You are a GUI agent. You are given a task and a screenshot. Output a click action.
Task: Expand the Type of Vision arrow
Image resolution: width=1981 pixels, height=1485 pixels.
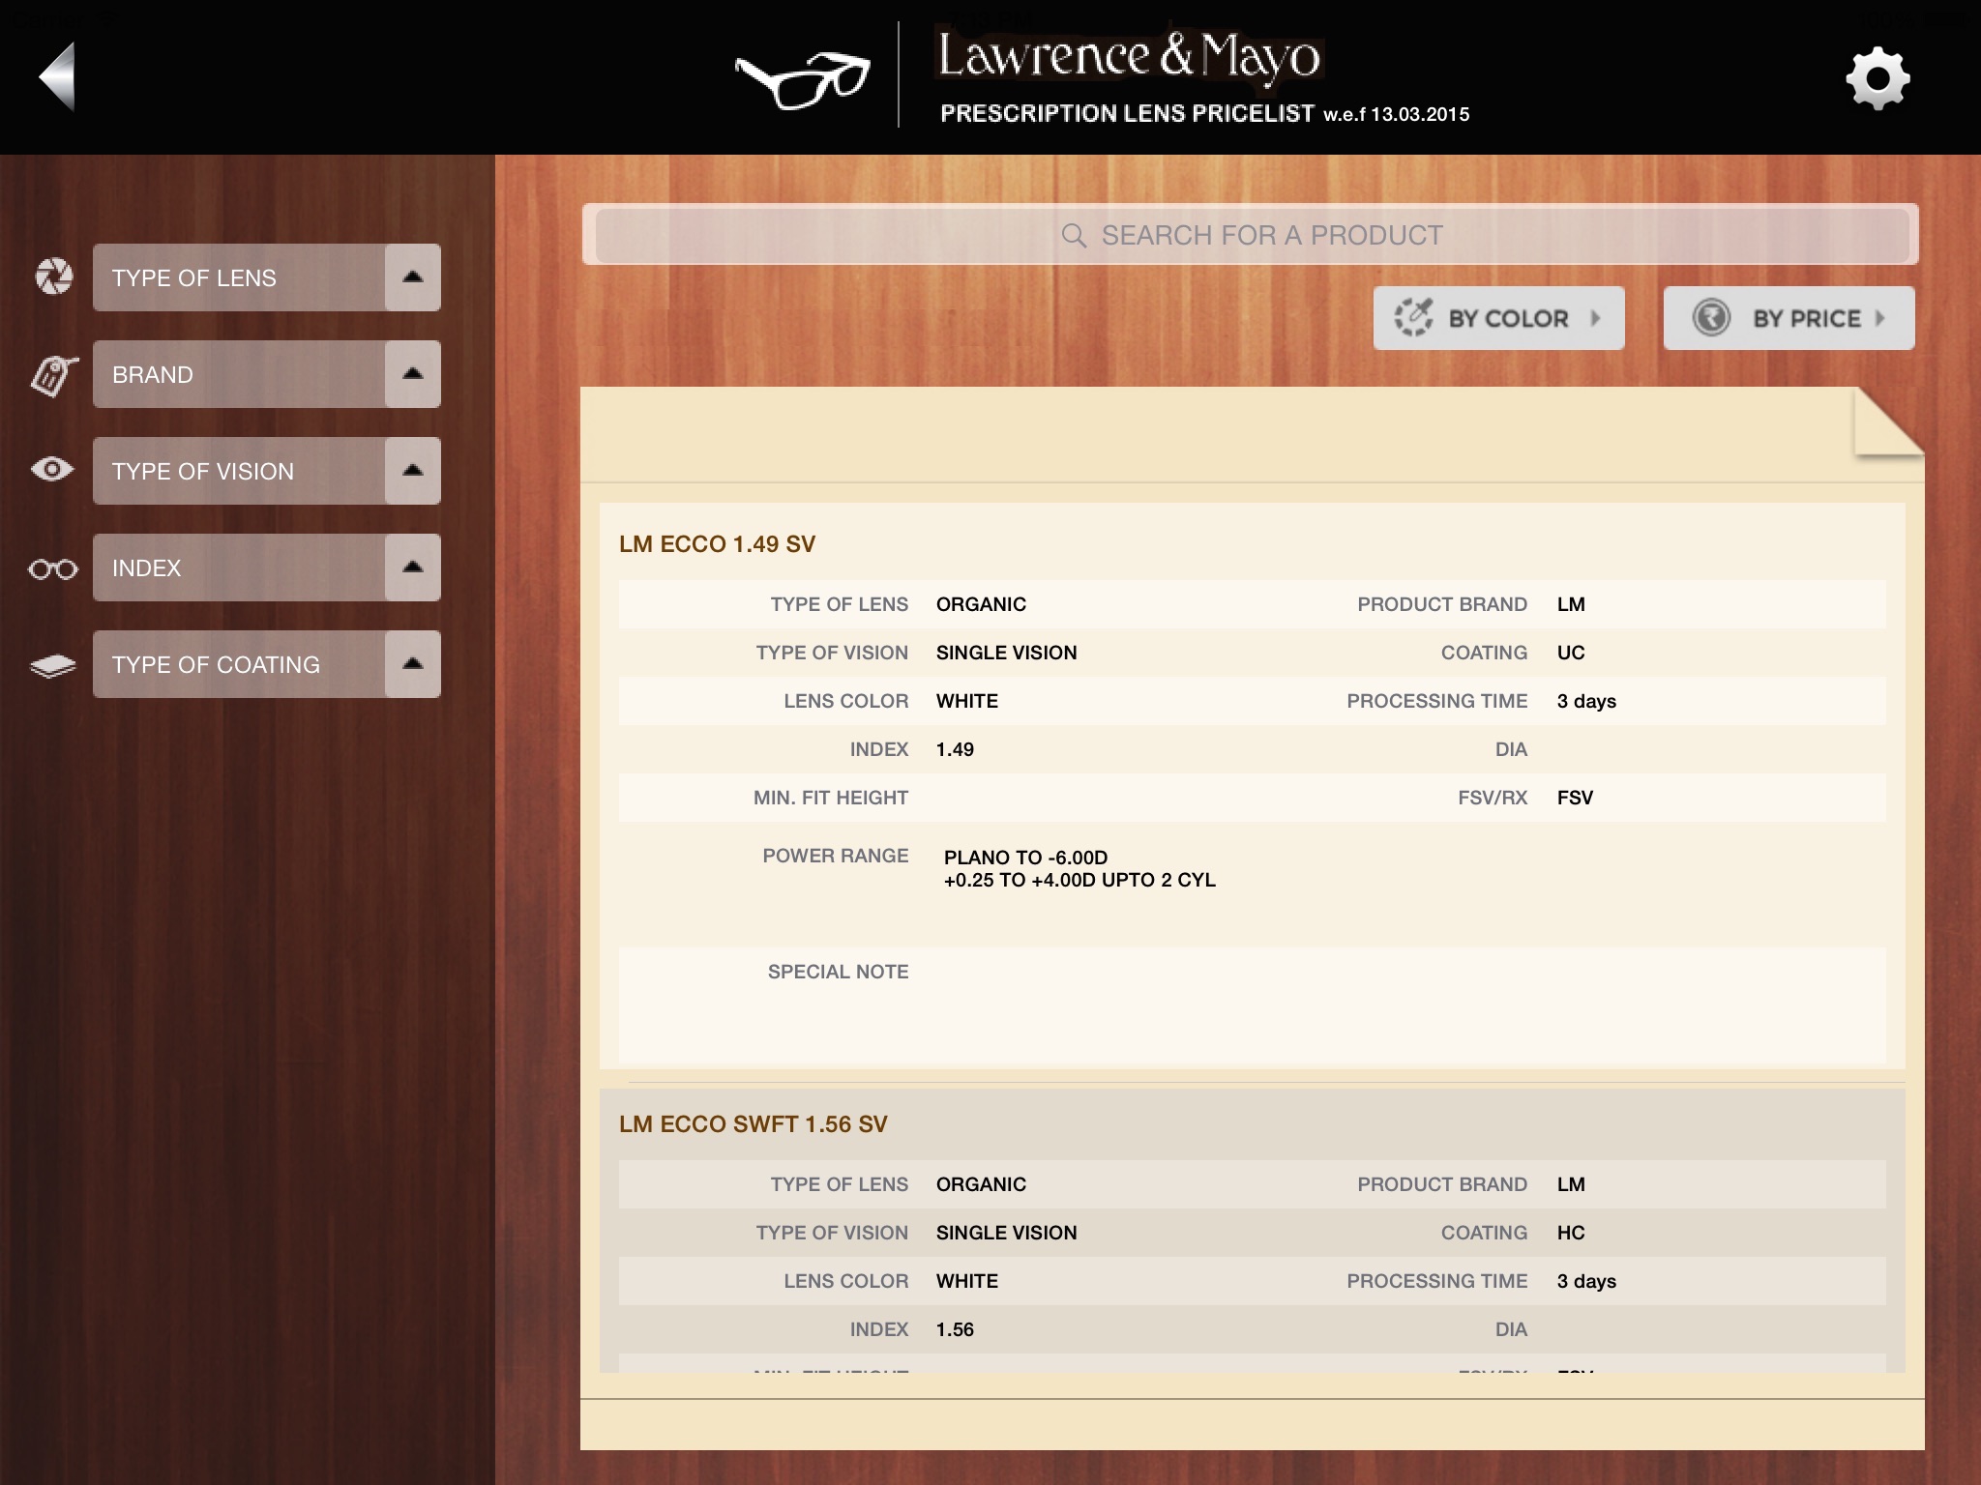pos(413,471)
